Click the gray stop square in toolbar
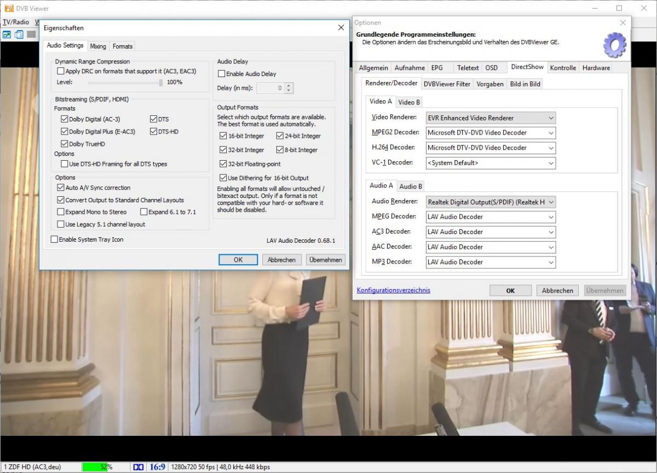The image size is (657, 473). (x=31, y=34)
